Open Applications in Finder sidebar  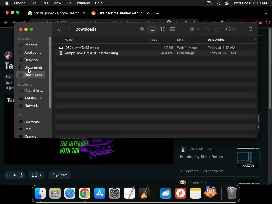pyautogui.click(x=31, y=52)
